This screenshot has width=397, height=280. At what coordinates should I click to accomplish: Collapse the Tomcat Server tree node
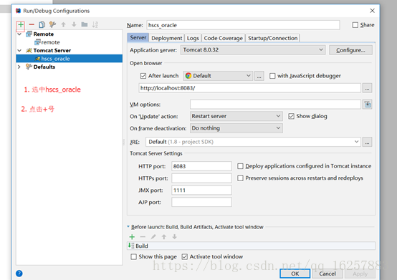(19, 50)
